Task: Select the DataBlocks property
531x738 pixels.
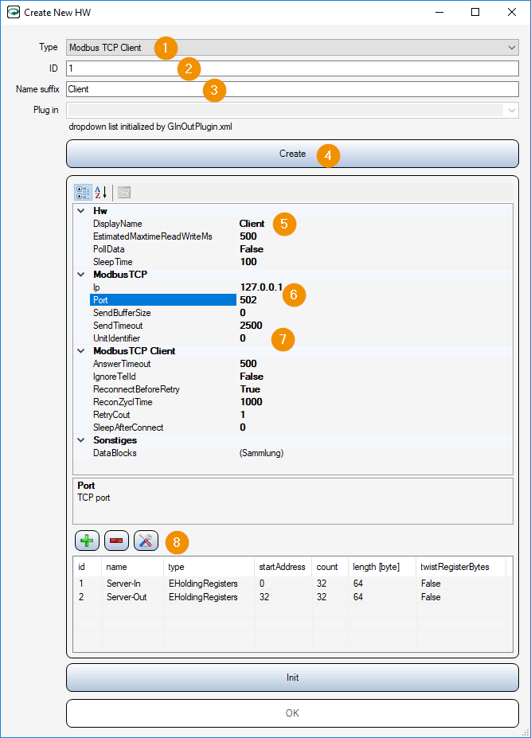Action: pos(115,453)
